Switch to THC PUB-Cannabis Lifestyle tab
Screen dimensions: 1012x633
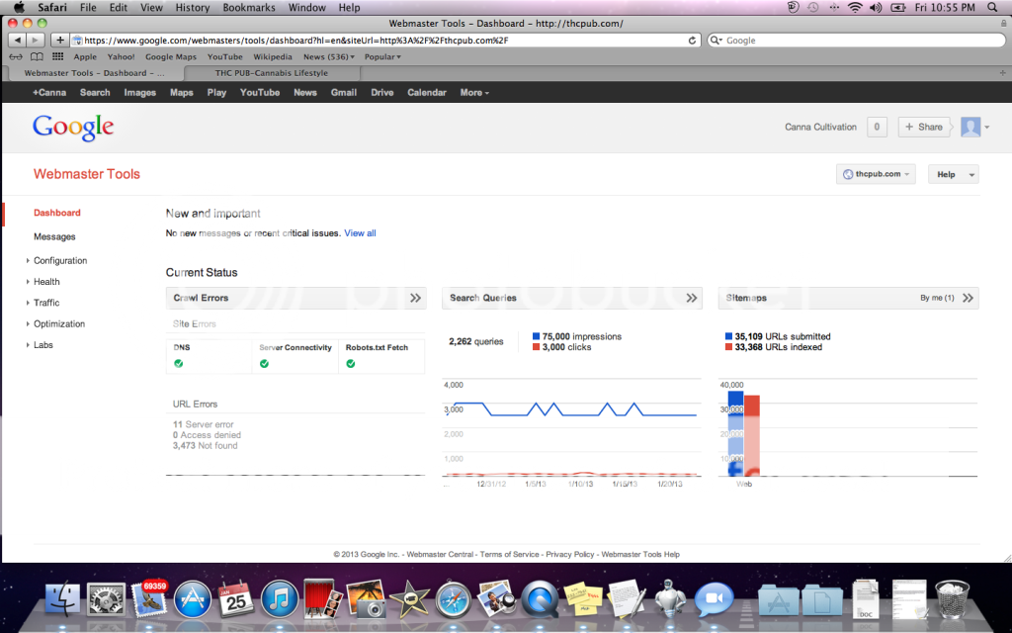pos(271,73)
